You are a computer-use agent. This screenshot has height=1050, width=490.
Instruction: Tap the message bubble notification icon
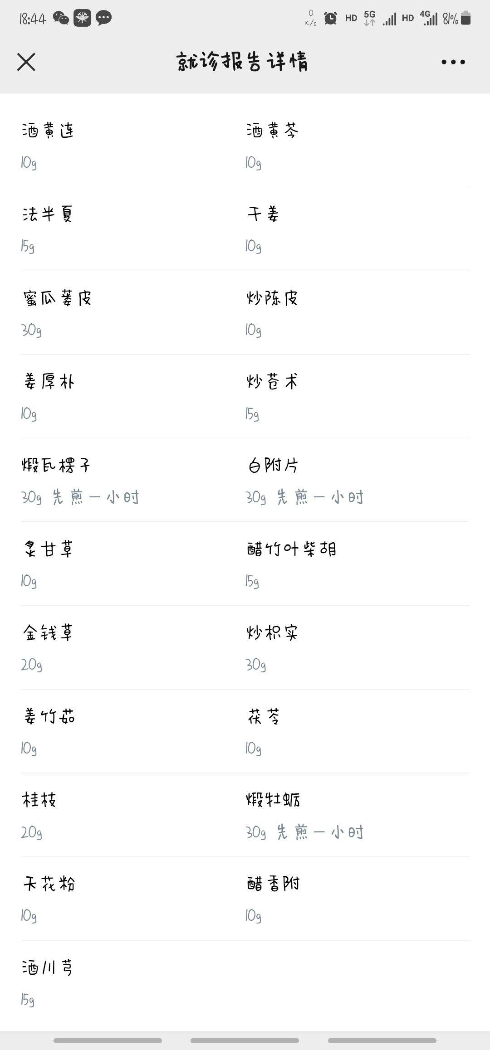pyautogui.click(x=103, y=18)
